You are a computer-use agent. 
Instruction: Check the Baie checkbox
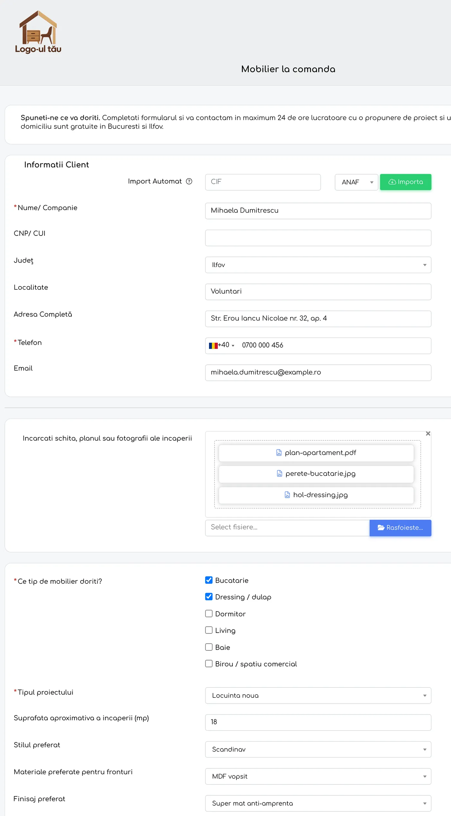point(209,647)
